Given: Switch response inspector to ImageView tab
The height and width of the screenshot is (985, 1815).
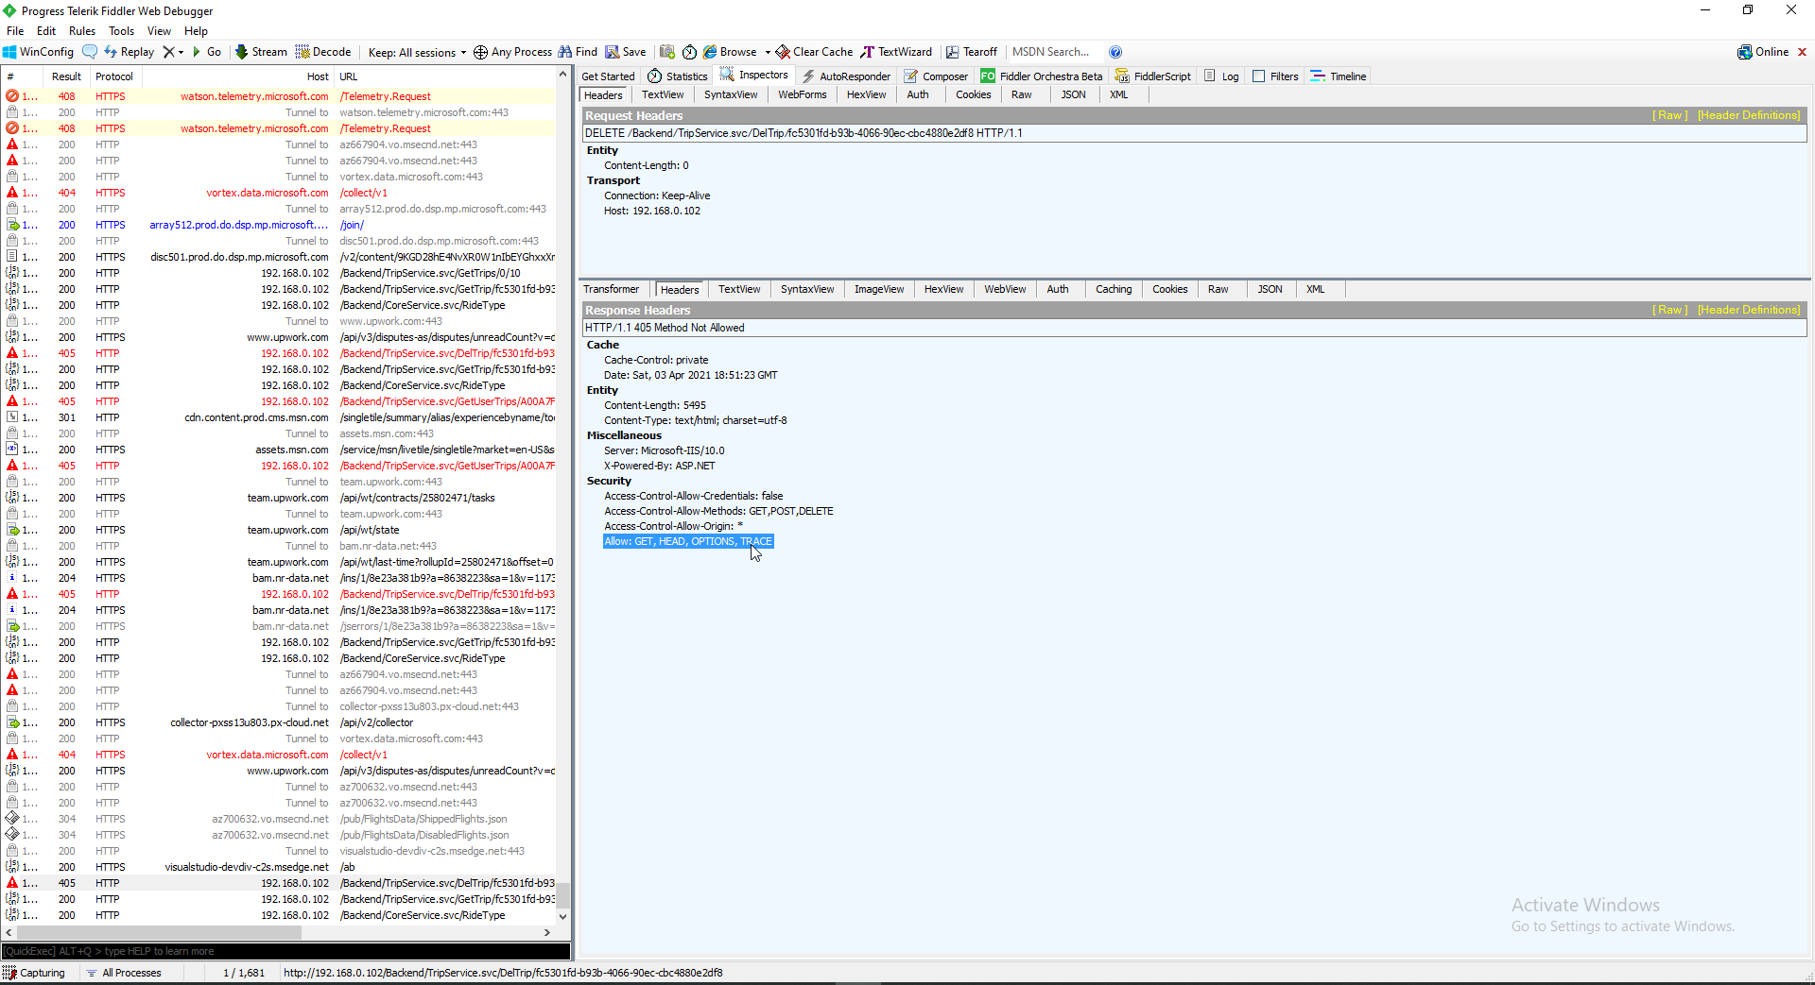Looking at the screenshot, I should tap(879, 289).
